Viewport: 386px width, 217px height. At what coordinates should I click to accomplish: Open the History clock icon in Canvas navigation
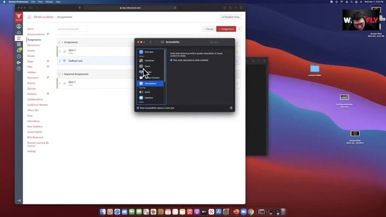[x=19, y=56]
